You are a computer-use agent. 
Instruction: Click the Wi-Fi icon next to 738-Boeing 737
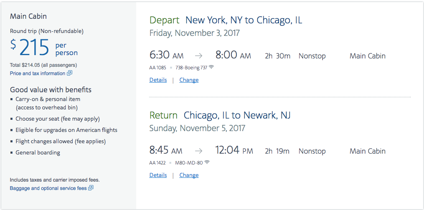[x=211, y=67]
